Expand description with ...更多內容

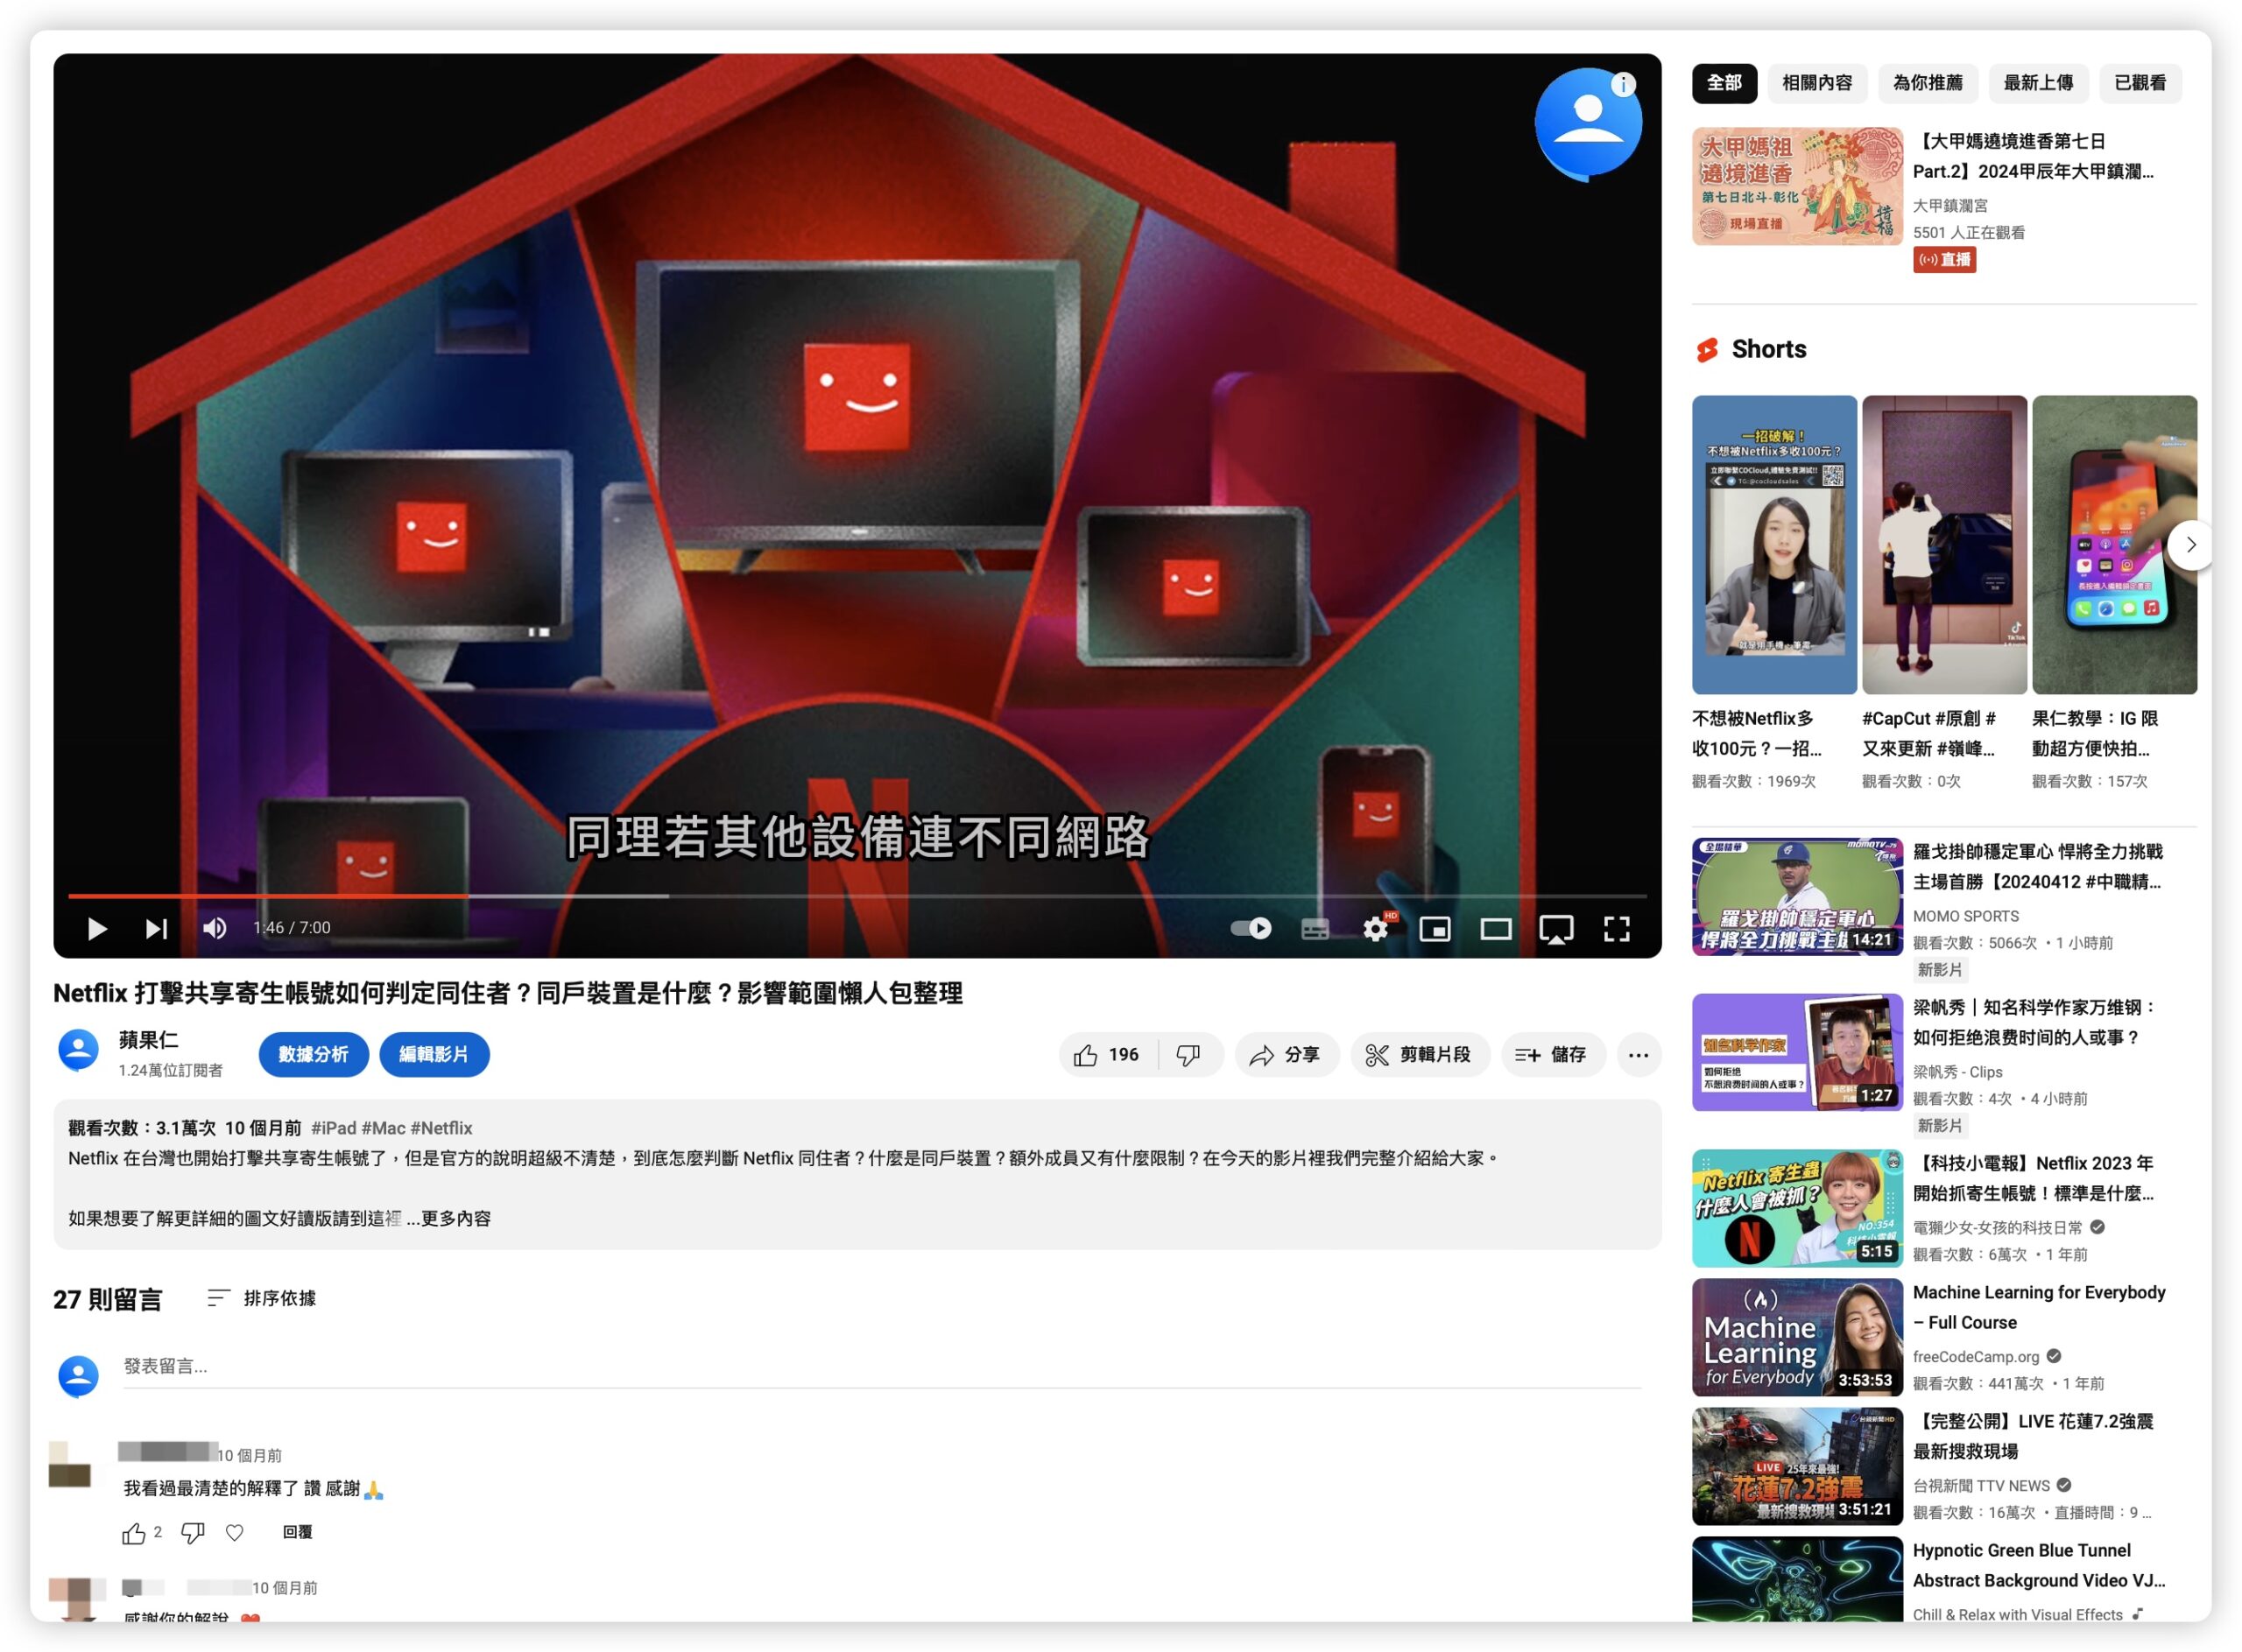(448, 1218)
